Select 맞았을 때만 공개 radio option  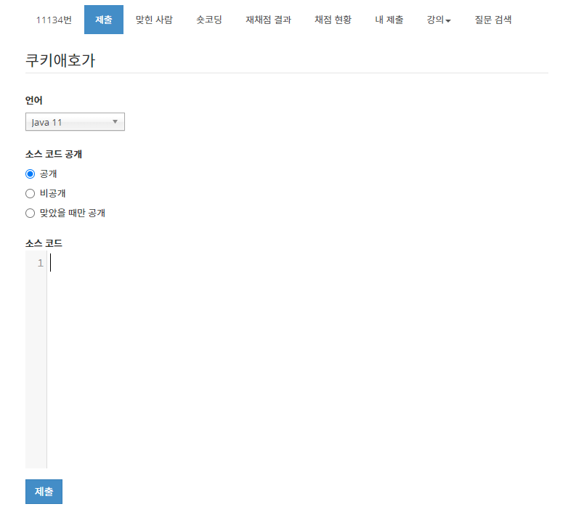[x=30, y=214]
